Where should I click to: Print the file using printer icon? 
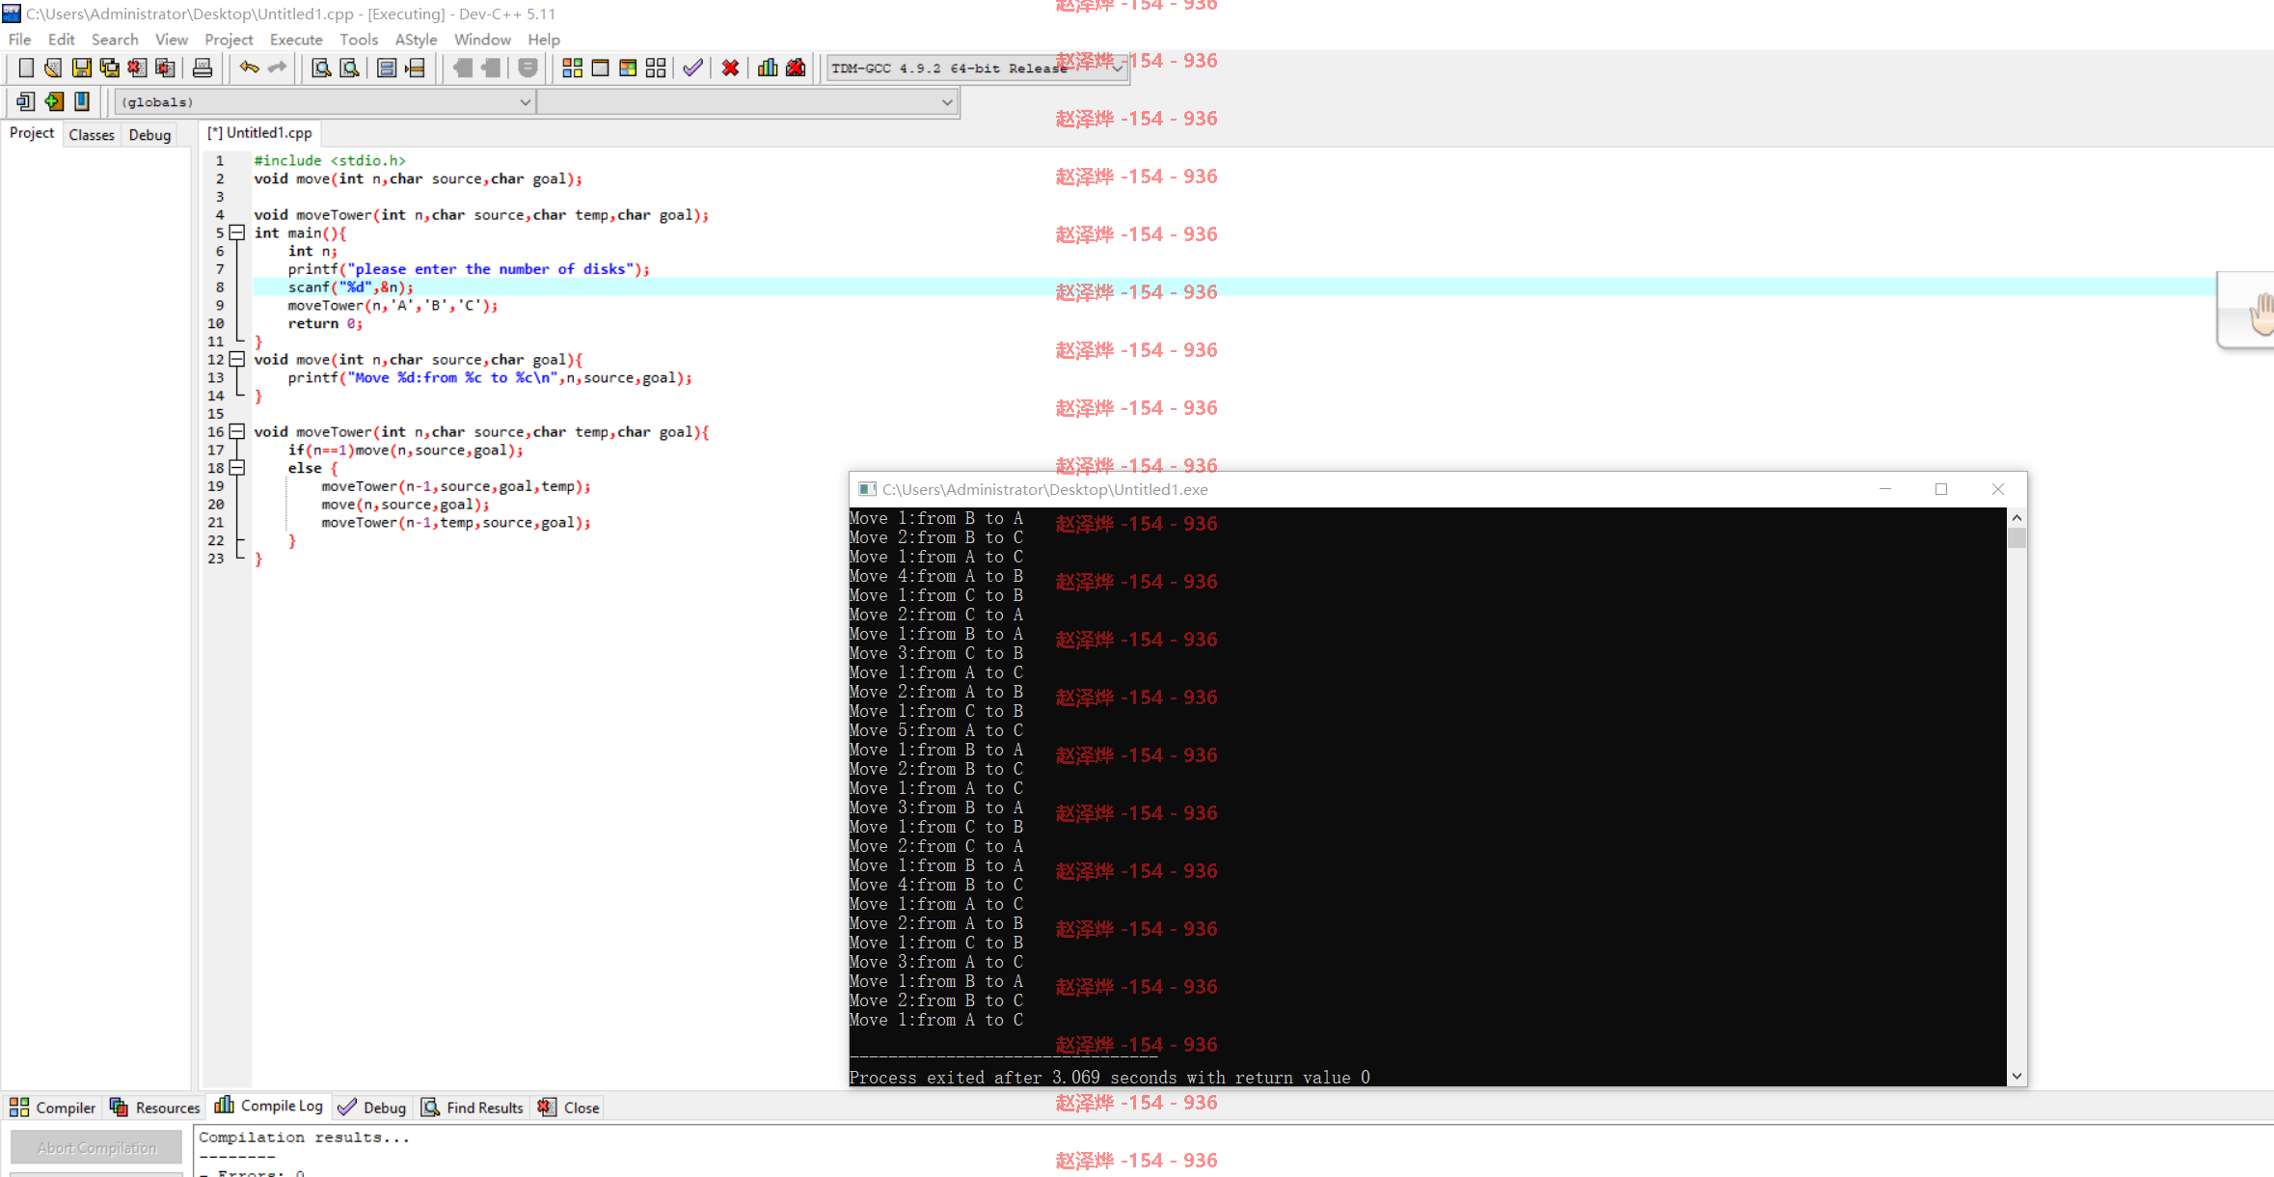tap(203, 68)
